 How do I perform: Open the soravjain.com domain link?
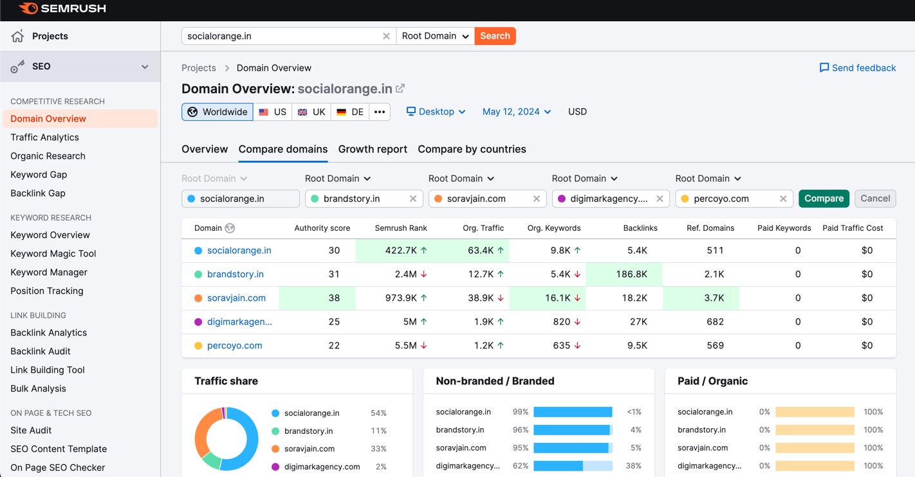click(236, 298)
